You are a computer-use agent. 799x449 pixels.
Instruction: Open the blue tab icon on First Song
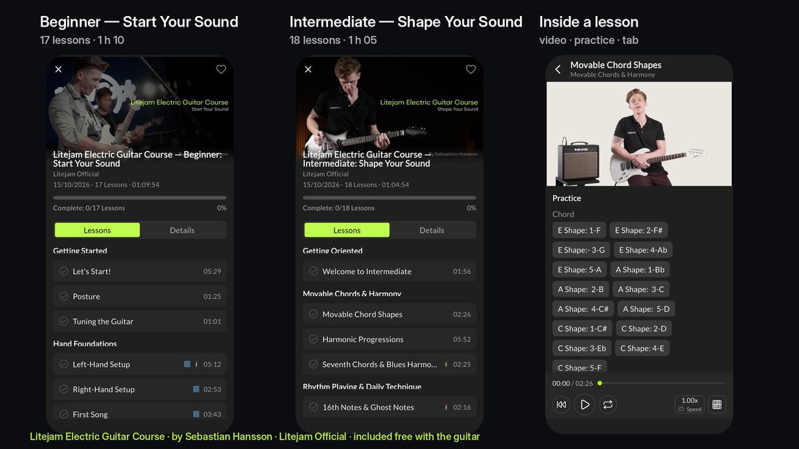pyautogui.click(x=196, y=414)
